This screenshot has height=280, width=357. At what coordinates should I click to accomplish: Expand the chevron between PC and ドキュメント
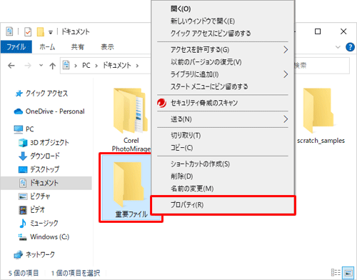(x=96, y=66)
